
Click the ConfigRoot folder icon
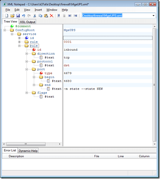(12, 30)
